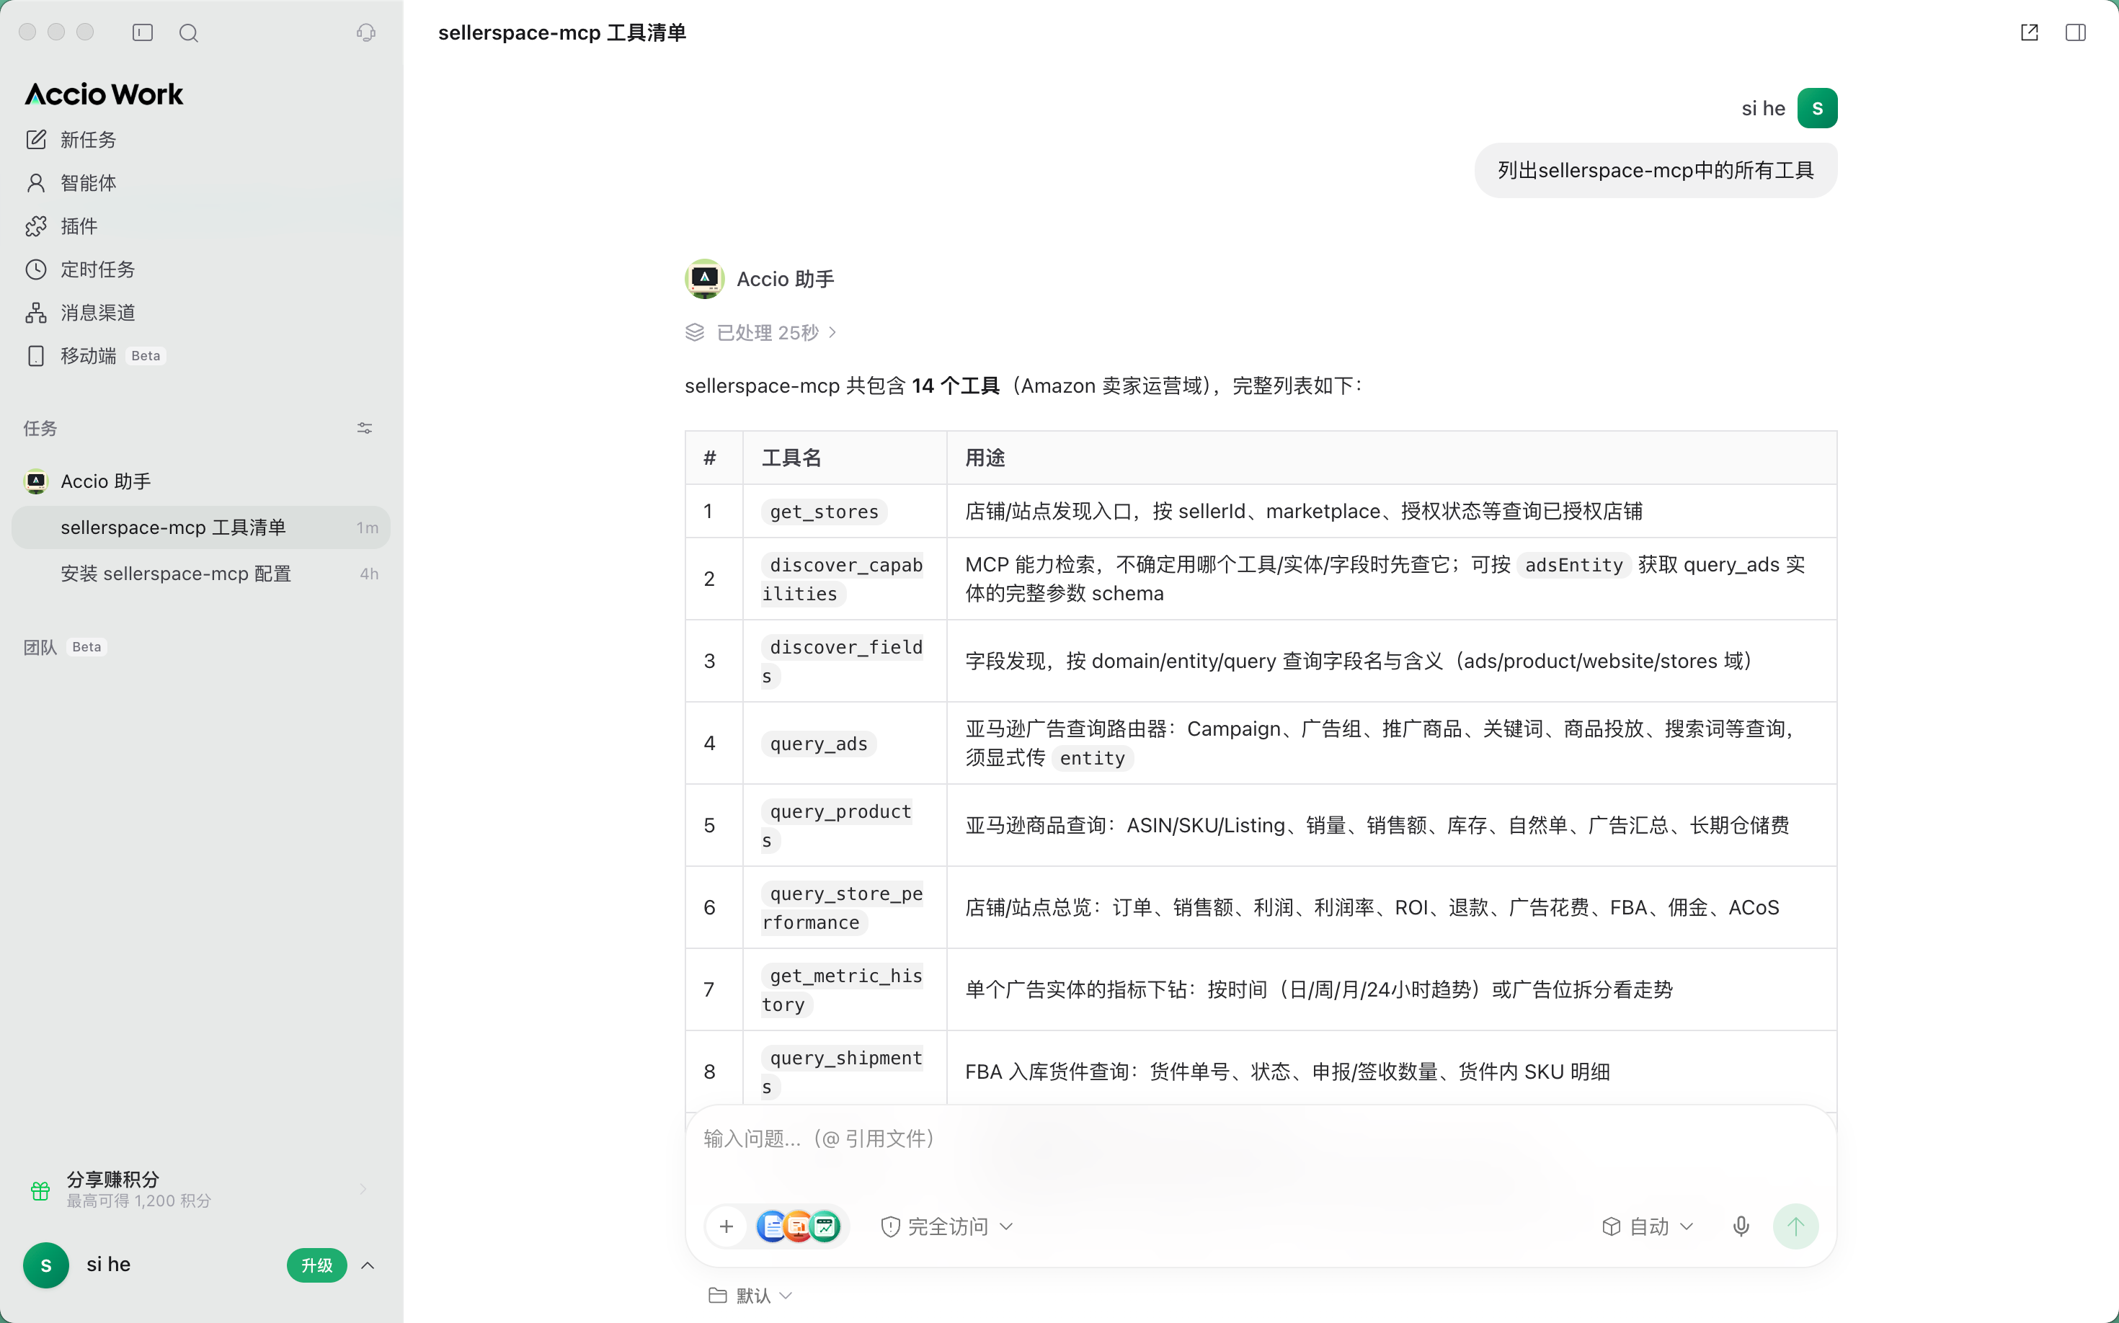Click the query_shipments tool name
This screenshot has width=2119, height=1323.
pos(842,1073)
